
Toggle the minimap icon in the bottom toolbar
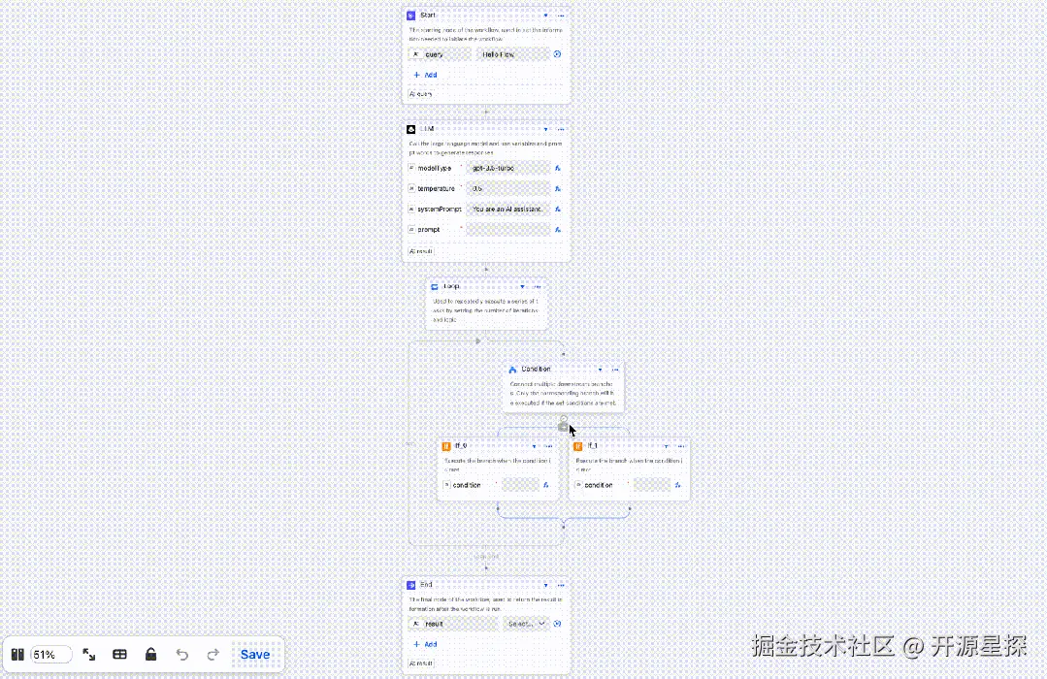[17, 654]
